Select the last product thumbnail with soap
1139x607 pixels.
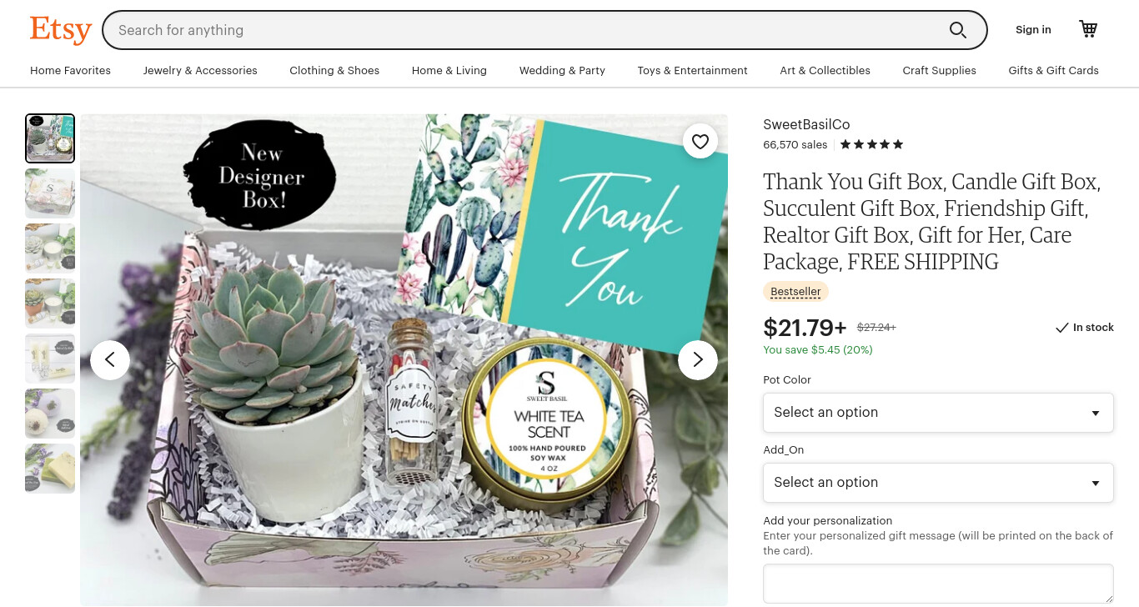[50, 469]
